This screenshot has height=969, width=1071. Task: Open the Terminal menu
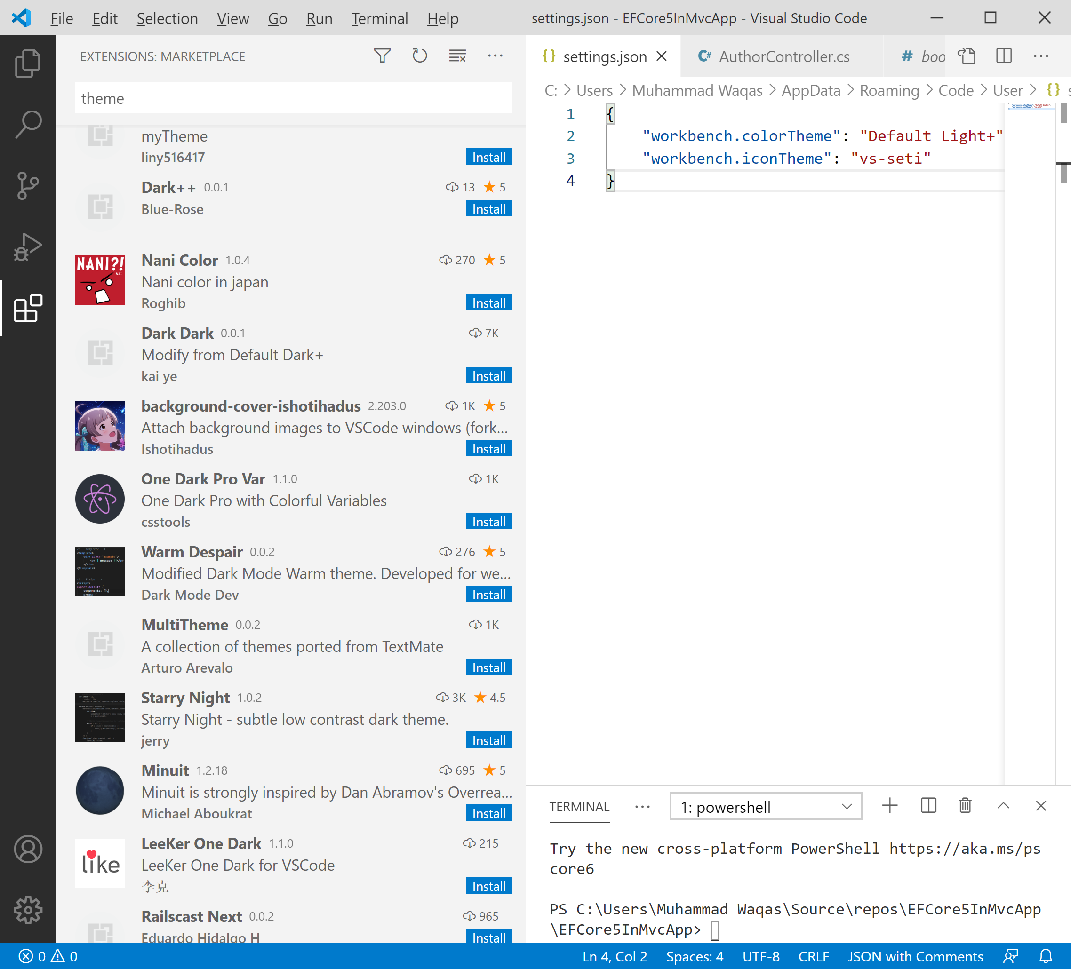(x=379, y=19)
